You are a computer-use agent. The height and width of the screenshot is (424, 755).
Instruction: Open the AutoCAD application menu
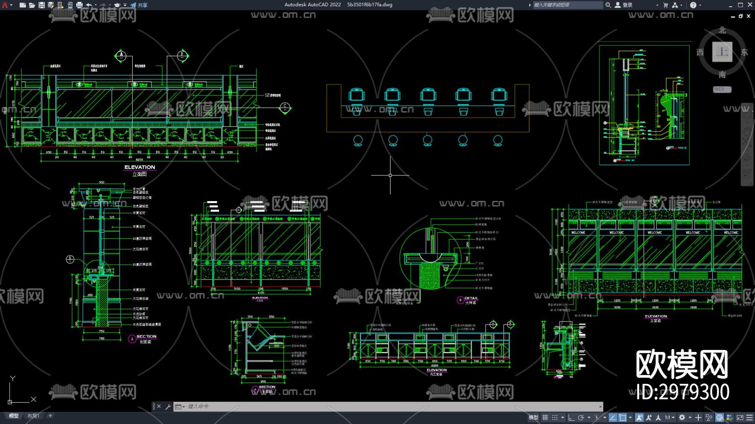pos(5,5)
